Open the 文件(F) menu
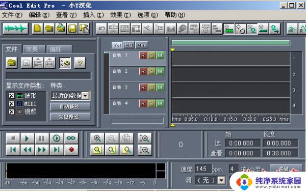The image size is (306, 192). (12, 15)
